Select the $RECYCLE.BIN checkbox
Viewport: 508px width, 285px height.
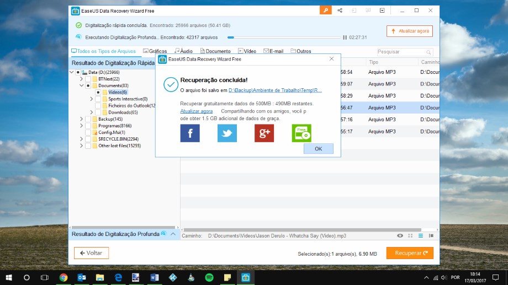click(88, 139)
